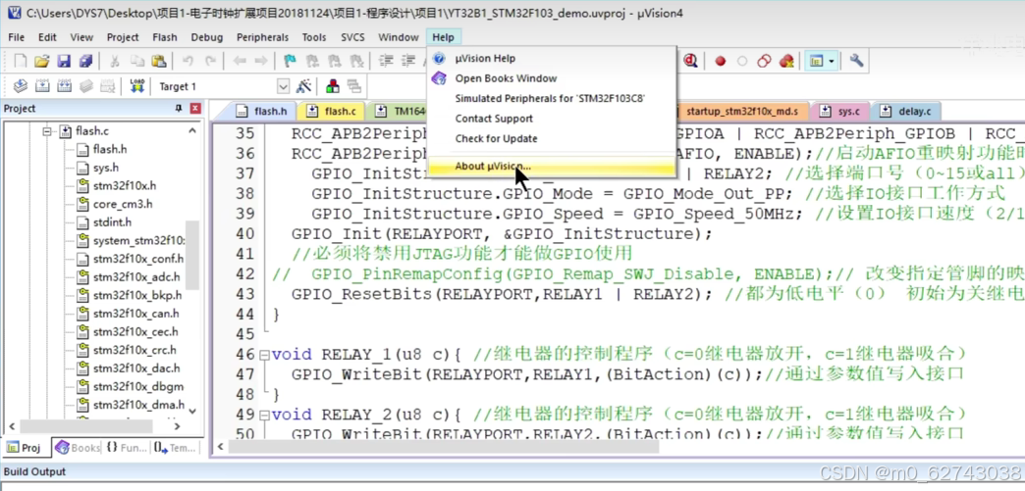Image resolution: width=1025 pixels, height=491 pixels.
Task: Click the Paste clipboard icon
Action: point(158,61)
